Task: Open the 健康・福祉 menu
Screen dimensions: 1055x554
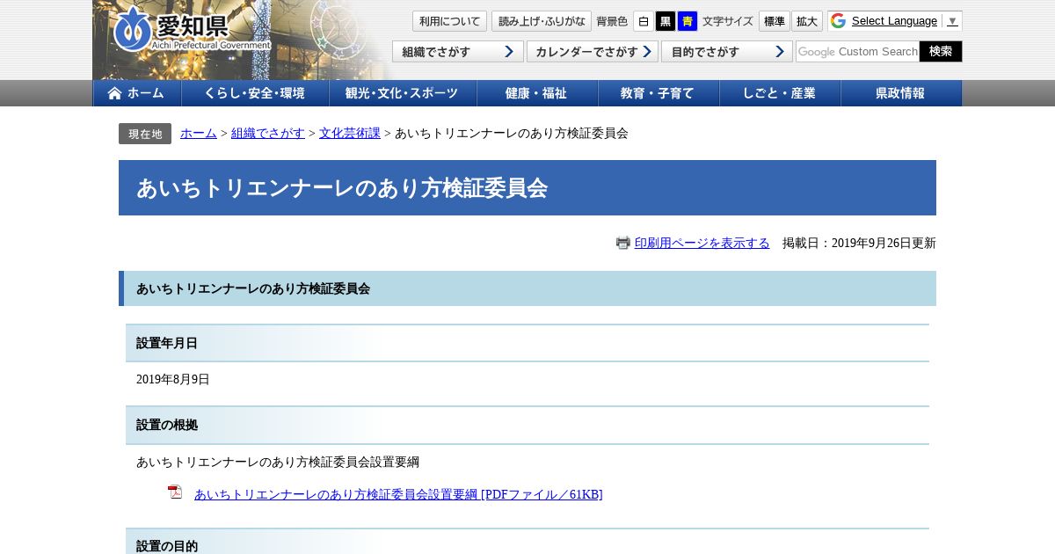Action: click(x=537, y=93)
